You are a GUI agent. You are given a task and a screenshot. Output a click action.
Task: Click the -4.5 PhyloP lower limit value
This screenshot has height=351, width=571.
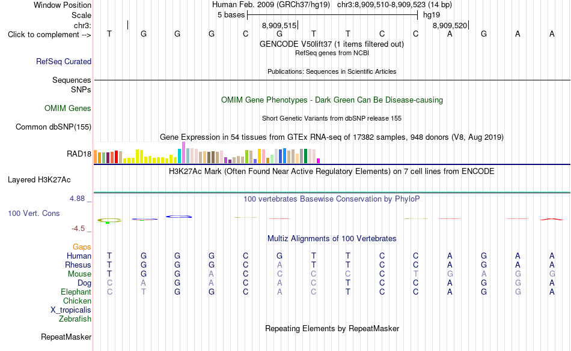point(78,228)
